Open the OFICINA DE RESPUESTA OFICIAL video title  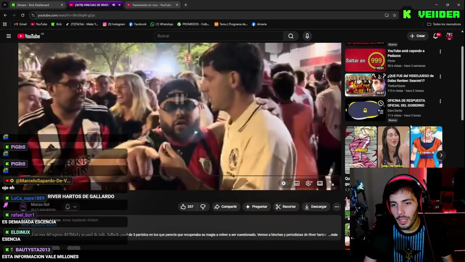click(406, 103)
